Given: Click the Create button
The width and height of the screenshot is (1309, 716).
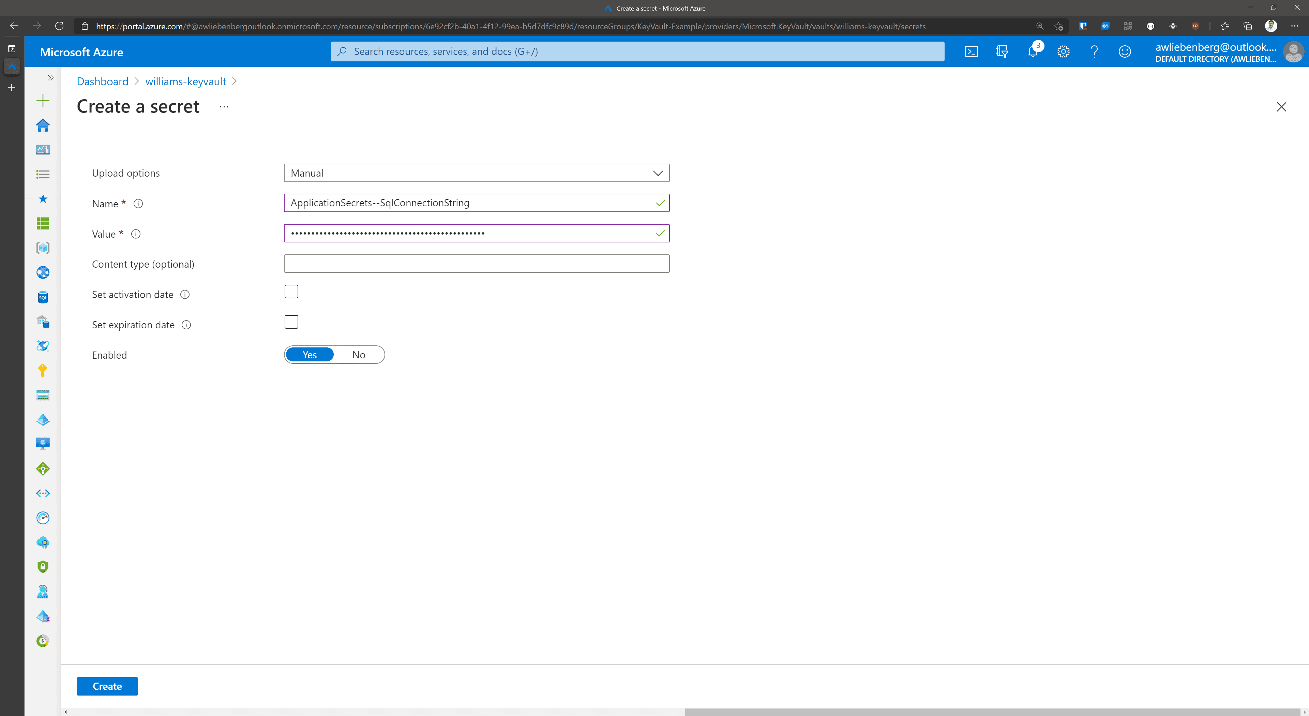Looking at the screenshot, I should pyautogui.click(x=107, y=686).
